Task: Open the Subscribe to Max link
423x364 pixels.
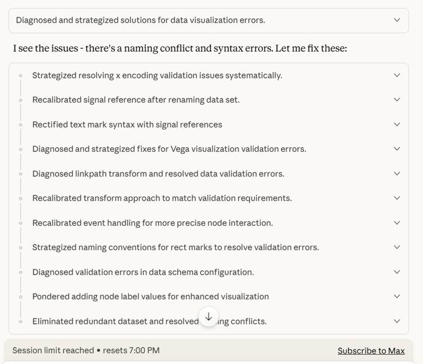Action: (x=371, y=350)
